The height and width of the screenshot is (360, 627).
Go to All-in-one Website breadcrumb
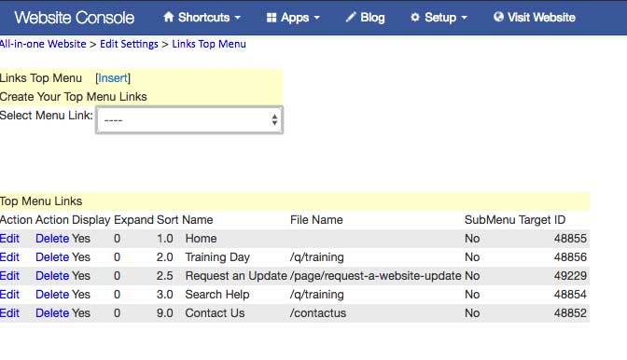pyautogui.click(x=43, y=44)
